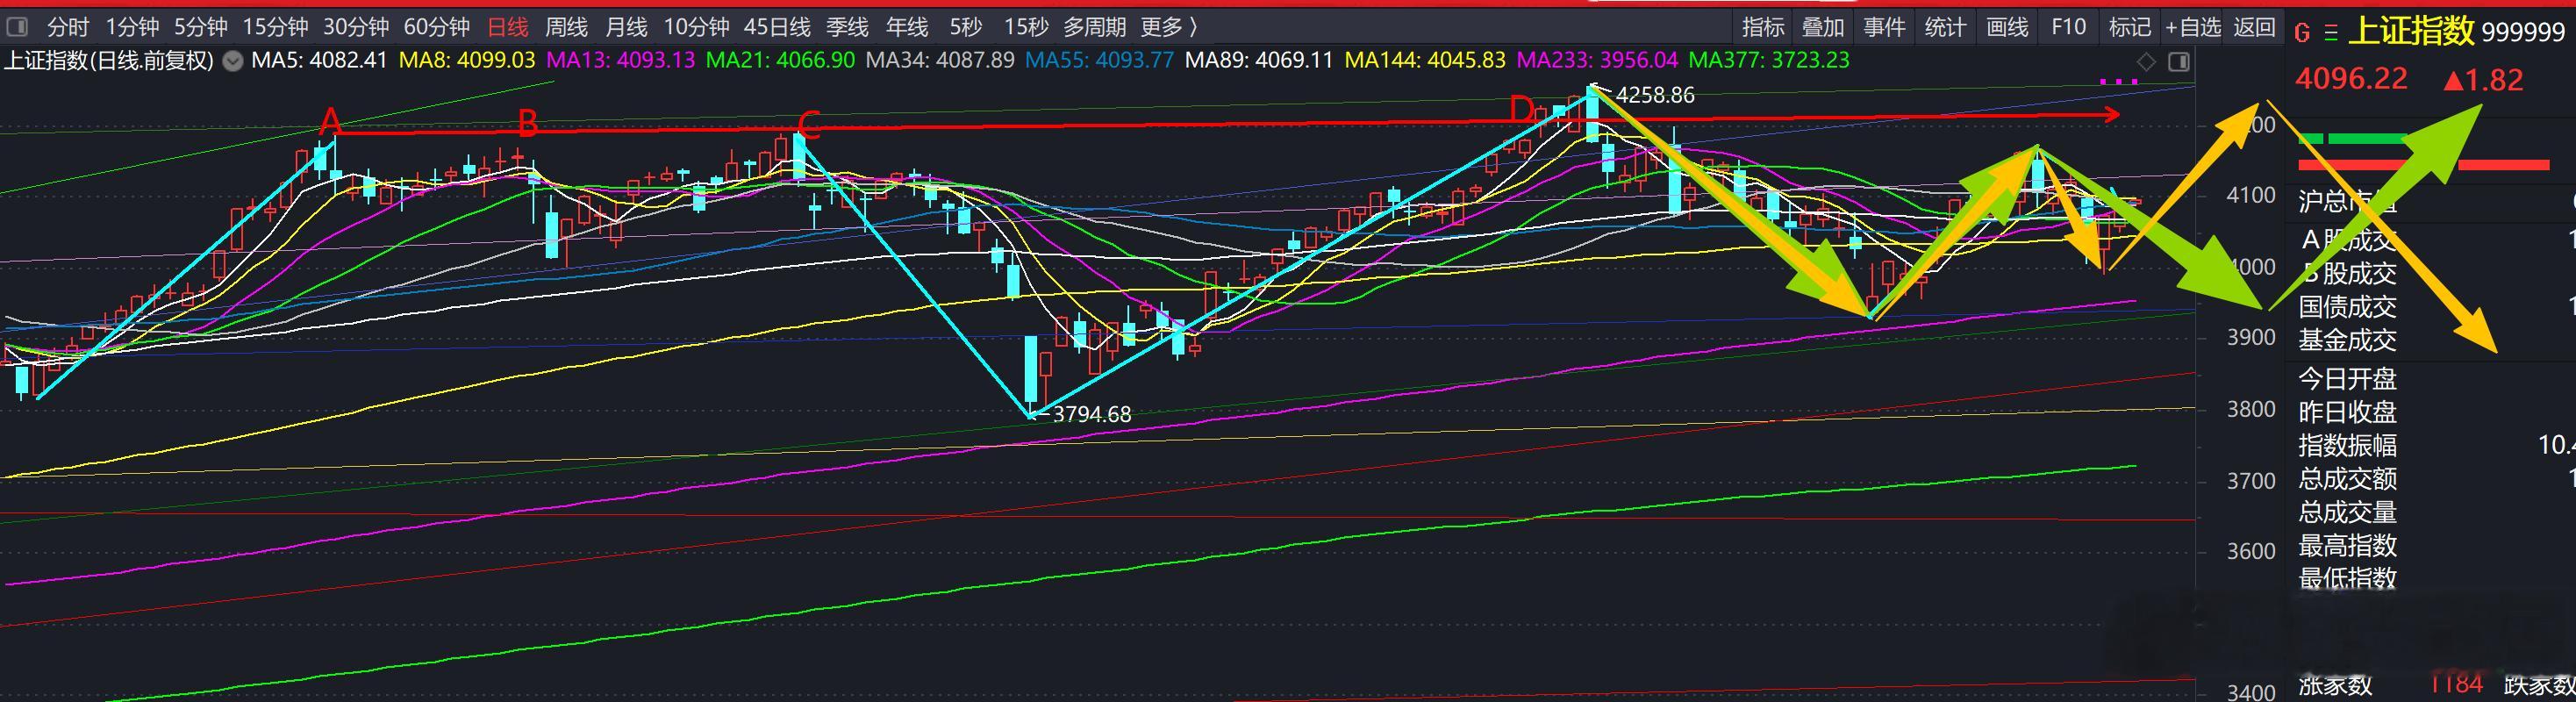Image resolution: width=2576 pixels, height=702 pixels.
Task: Click the MA377: 3723.23 label
Action: (x=1769, y=60)
